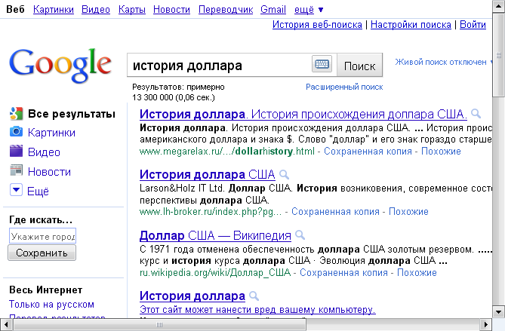Choose Только на русском filter
The width and height of the screenshot is (505, 331).
pos(51,305)
